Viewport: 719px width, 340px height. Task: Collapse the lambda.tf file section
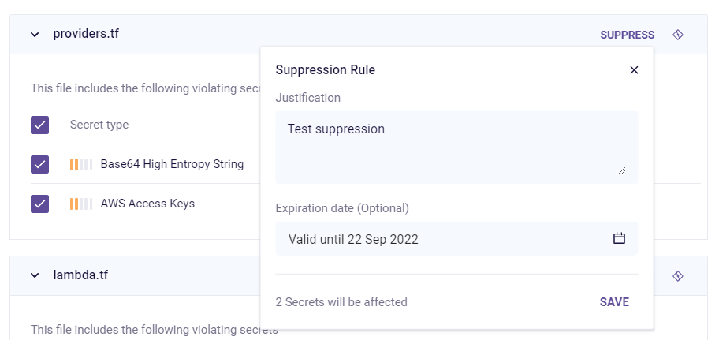click(x=35, y=275)
